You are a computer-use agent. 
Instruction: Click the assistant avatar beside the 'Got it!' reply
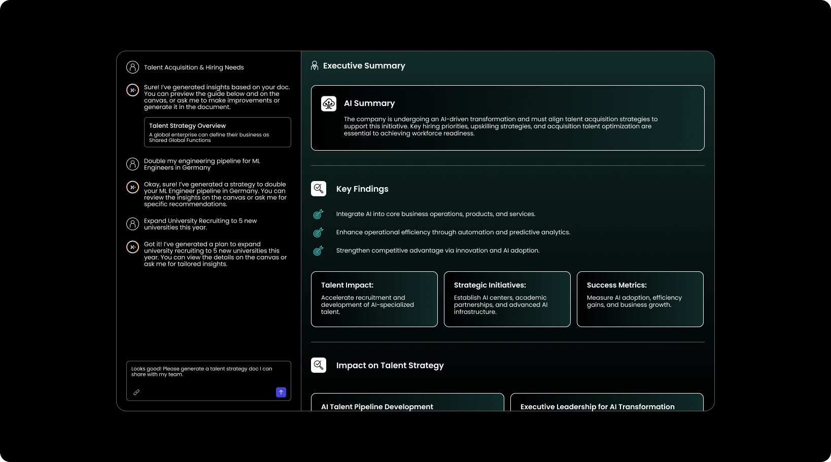pyautogui.click(x=132, y=247)
